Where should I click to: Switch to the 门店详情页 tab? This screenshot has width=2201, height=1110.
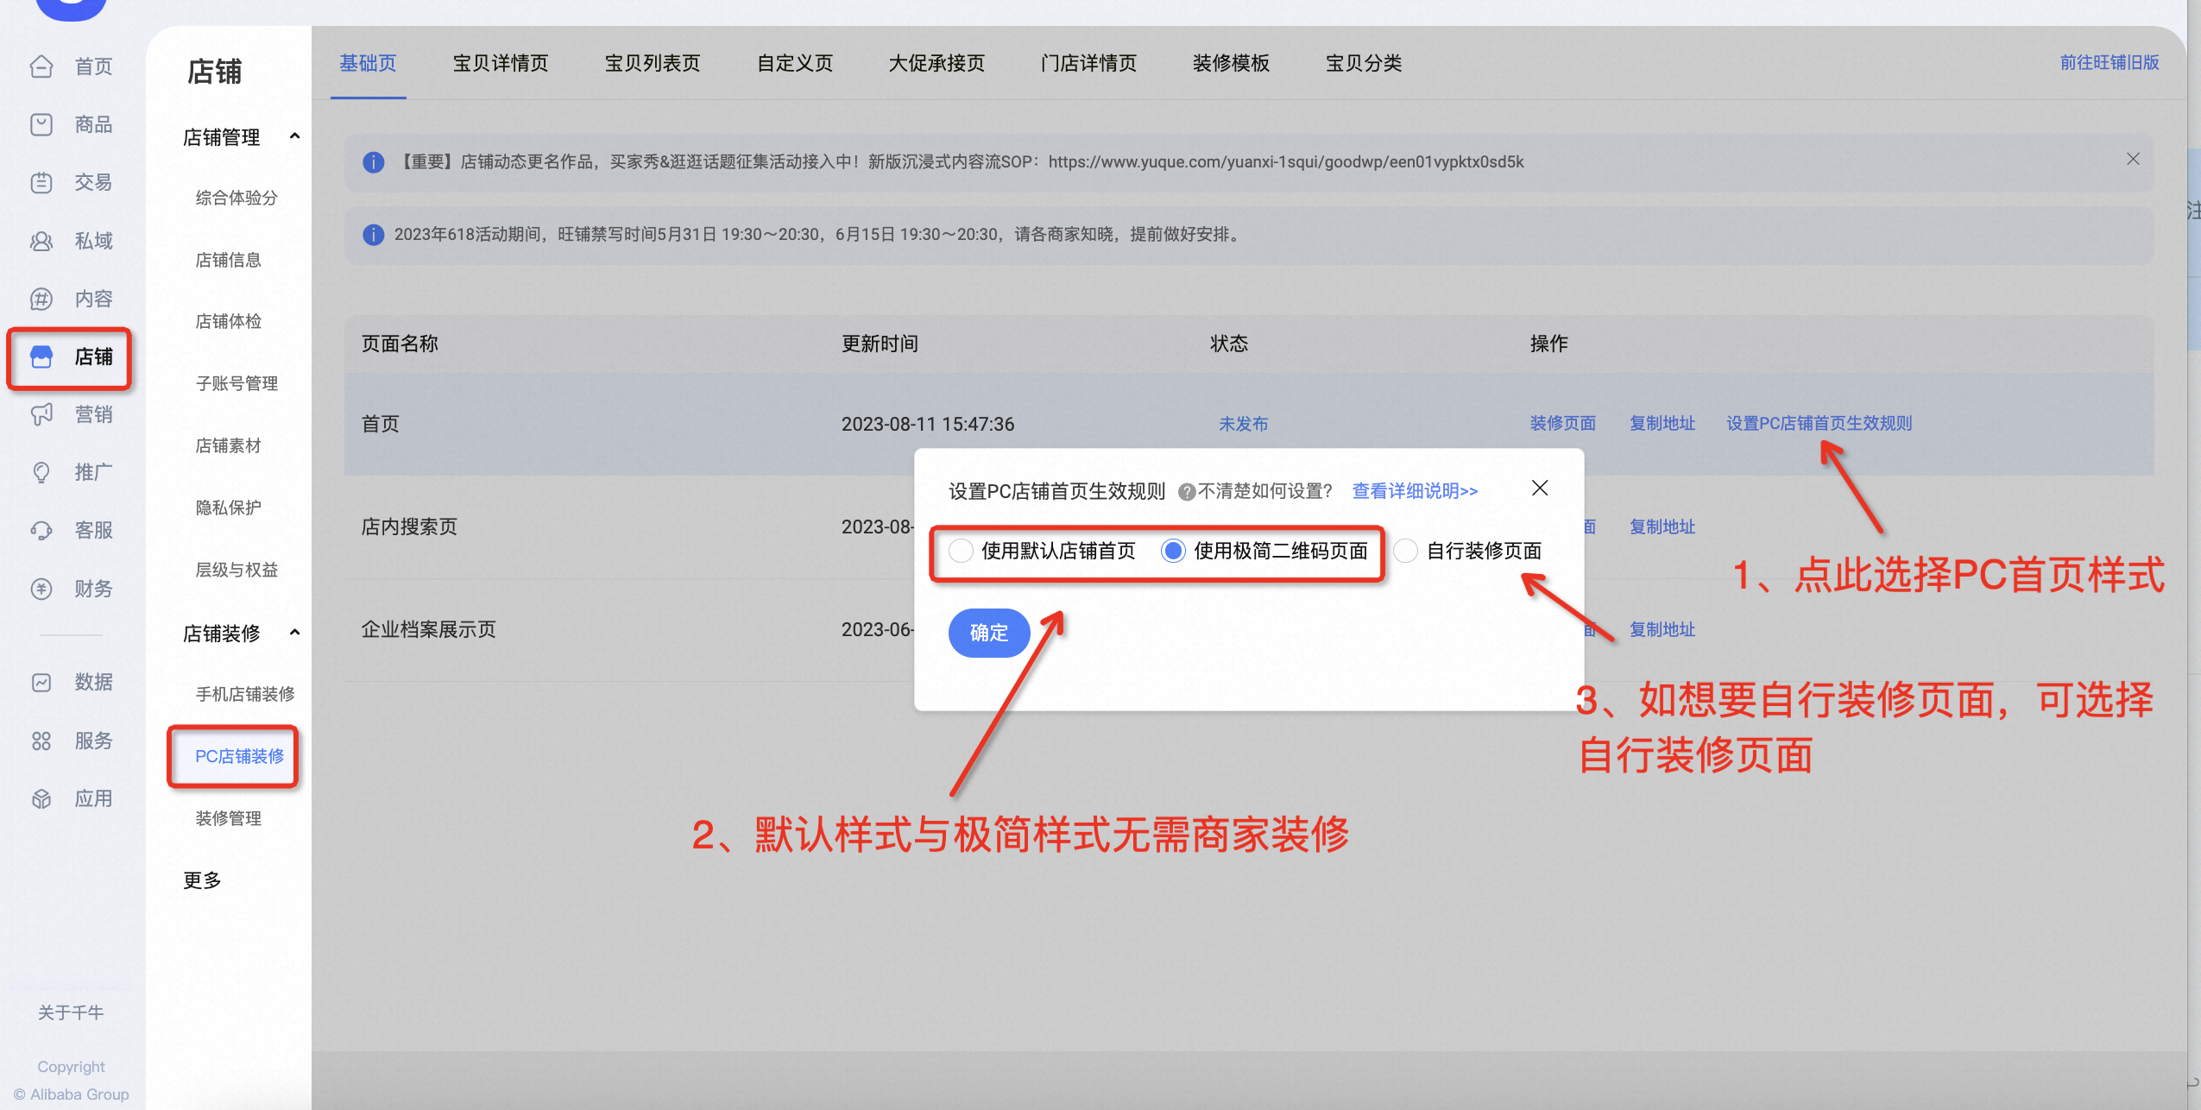(1088, 63)
